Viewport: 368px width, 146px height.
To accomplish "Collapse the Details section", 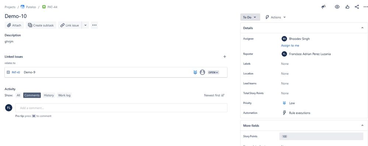I will [x=362, y=28].
